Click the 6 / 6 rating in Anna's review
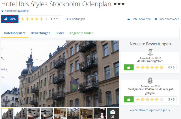Image resolution: width=181 pixels, height=119 pixels. point(171,67)
